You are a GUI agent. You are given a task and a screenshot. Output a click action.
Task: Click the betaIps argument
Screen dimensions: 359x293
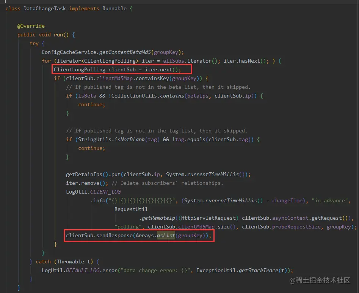click(x=198, y=96)
